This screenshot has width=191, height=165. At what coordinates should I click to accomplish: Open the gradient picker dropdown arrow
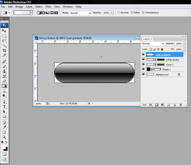click(x=31, y=13)
